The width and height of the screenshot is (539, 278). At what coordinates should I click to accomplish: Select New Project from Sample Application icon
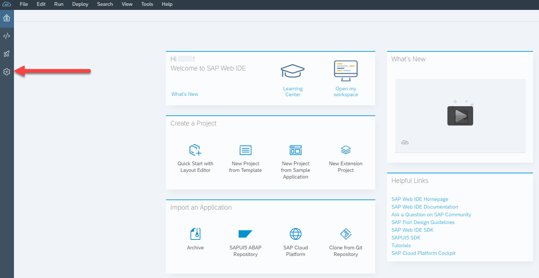pos(296,150)
